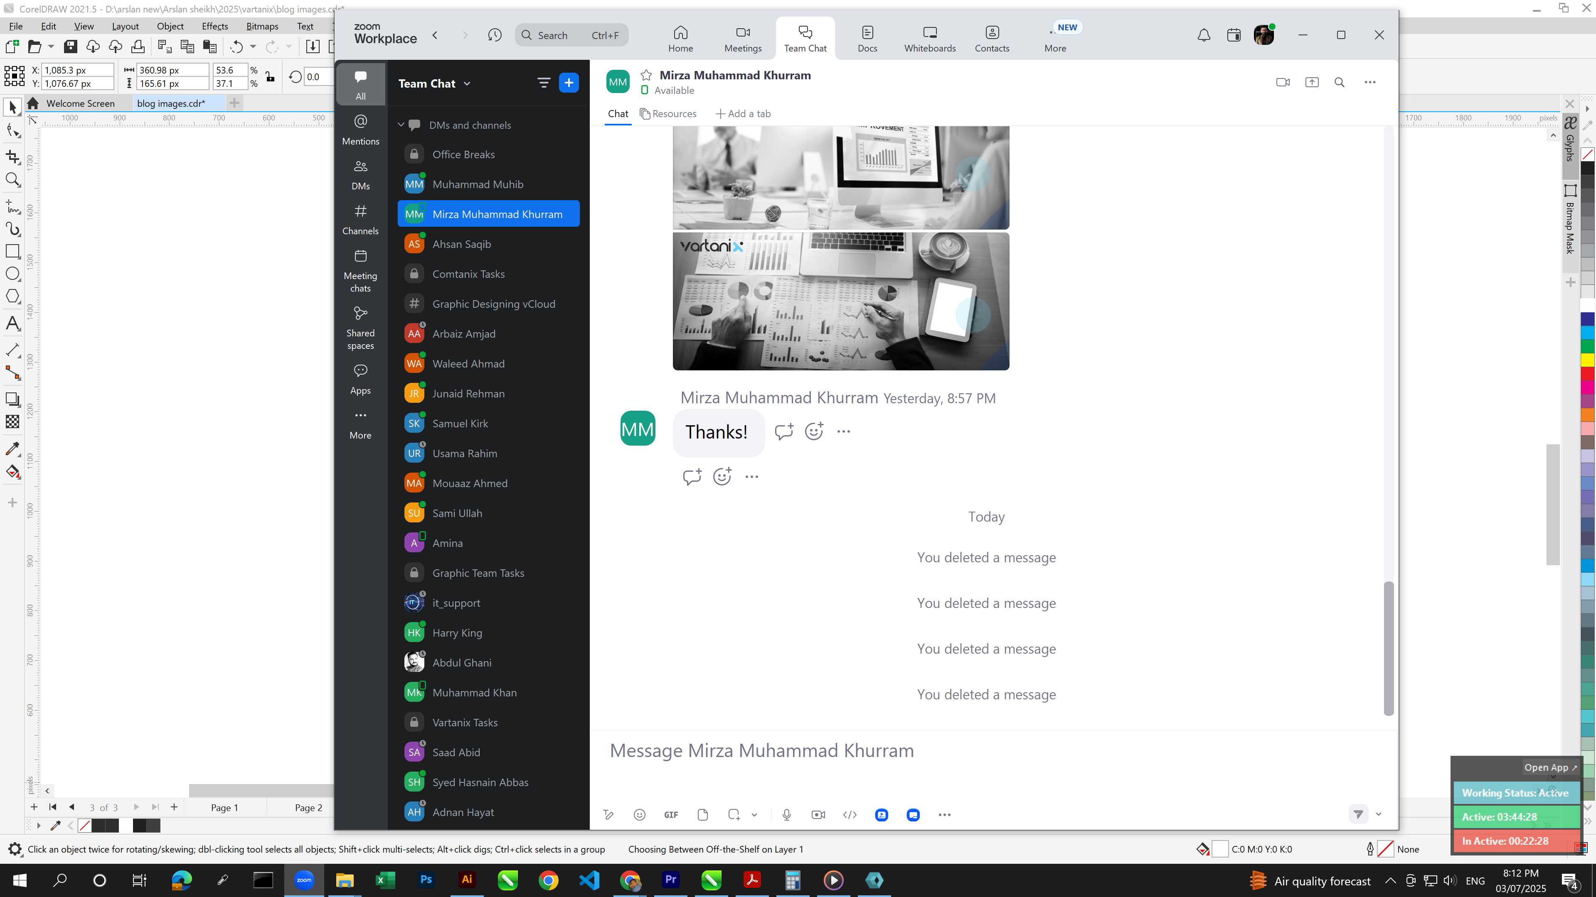This screenshot has width=1596, height=897.
Task: Click the chat vertical scrollbar
Action: coord(1389,648)
